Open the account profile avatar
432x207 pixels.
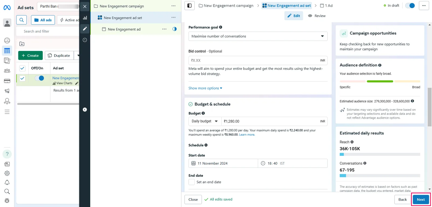(7, 23)
